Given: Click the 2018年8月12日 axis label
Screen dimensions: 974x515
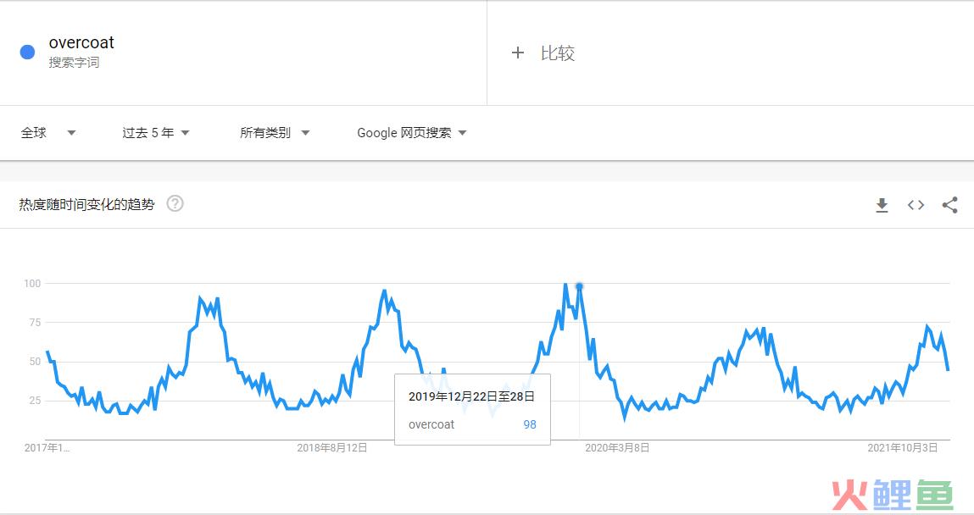Looking at the screenshot, I should pos(331,447).
